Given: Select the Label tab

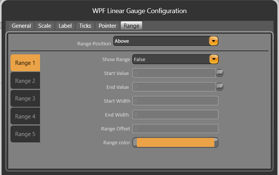Looking at the screenshot, I should point(65,26).
